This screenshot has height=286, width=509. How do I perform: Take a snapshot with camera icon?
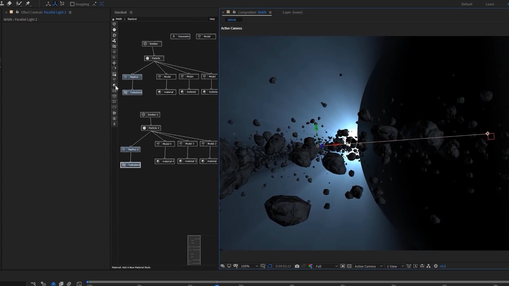[x=297, y=266]
